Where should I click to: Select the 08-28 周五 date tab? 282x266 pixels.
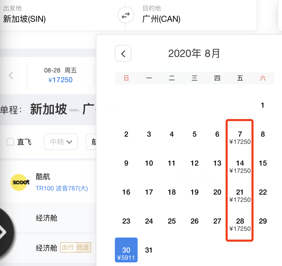pos(61,75)
